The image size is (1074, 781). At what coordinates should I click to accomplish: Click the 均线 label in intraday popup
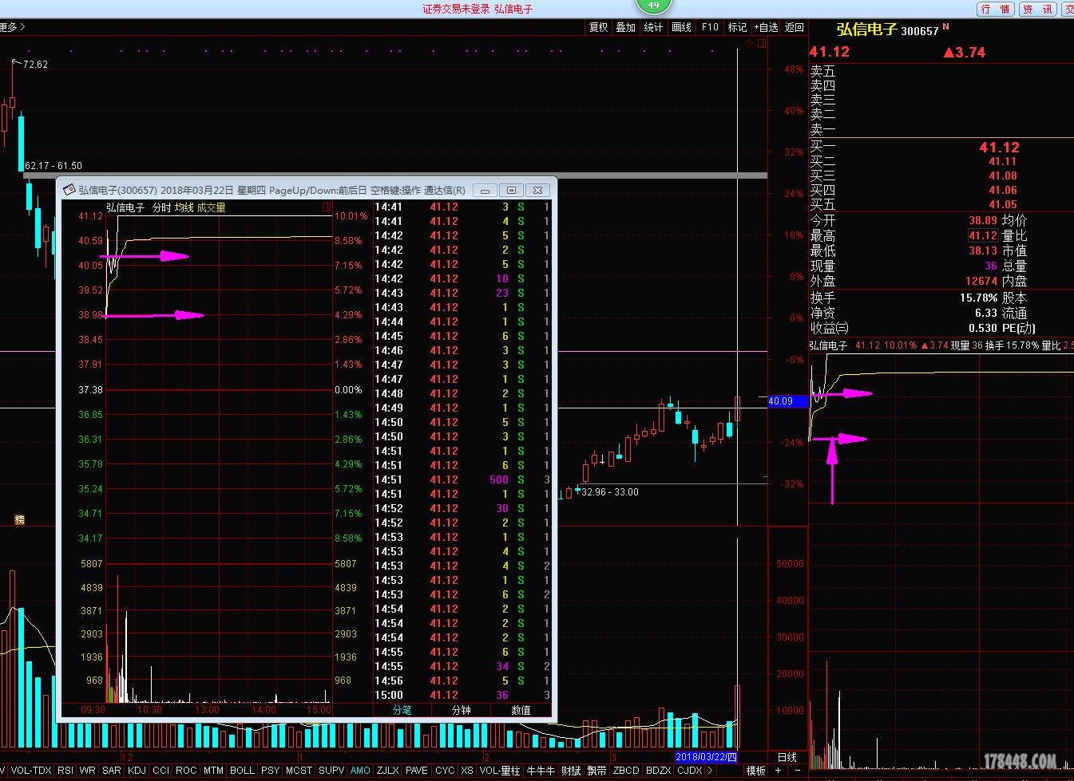[x=184, y=207]
